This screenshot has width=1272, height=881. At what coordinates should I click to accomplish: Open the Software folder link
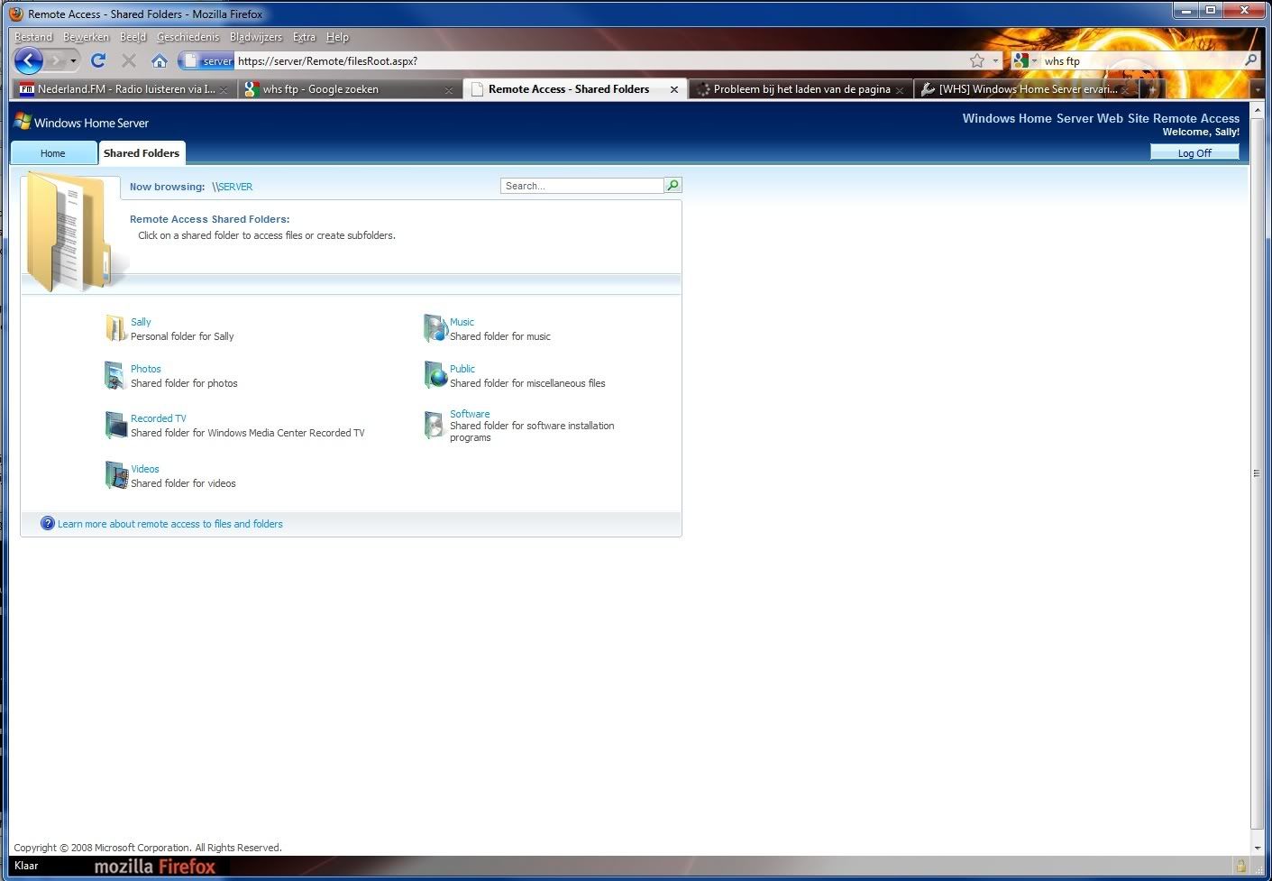point(470,414)
